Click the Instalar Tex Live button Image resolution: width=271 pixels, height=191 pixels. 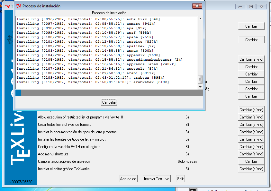coord(156,178)
